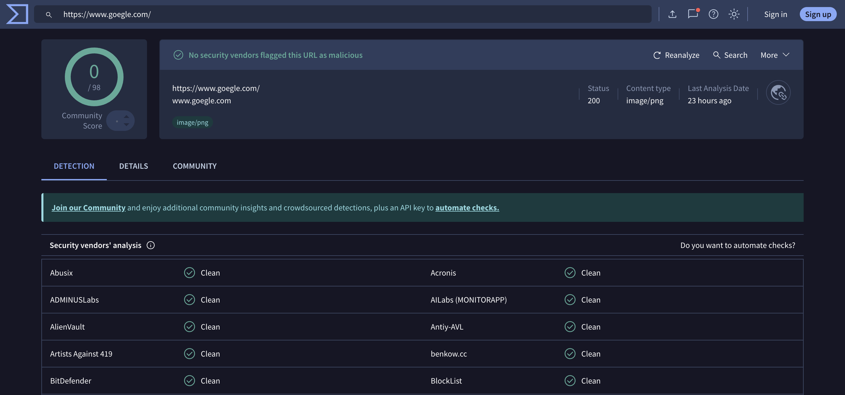This screenshot has height=395, width=845.
Task: Expand the More dropdown menu
Action: tap(775, 55)
